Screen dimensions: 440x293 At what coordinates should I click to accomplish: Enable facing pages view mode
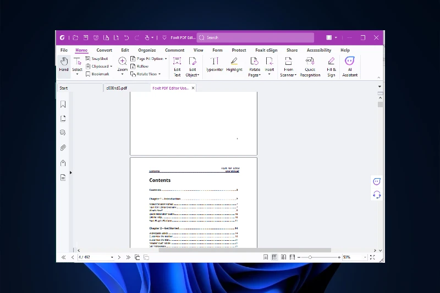click(x=283, y=257)
